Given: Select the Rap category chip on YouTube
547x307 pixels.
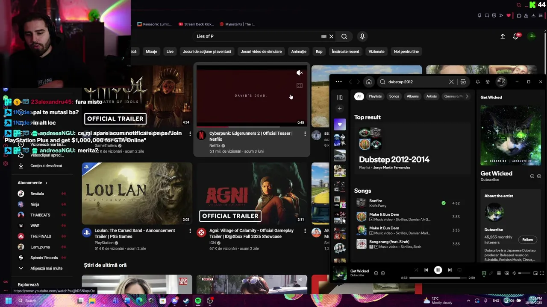Looking at the screenshot, I should (319, 52).
